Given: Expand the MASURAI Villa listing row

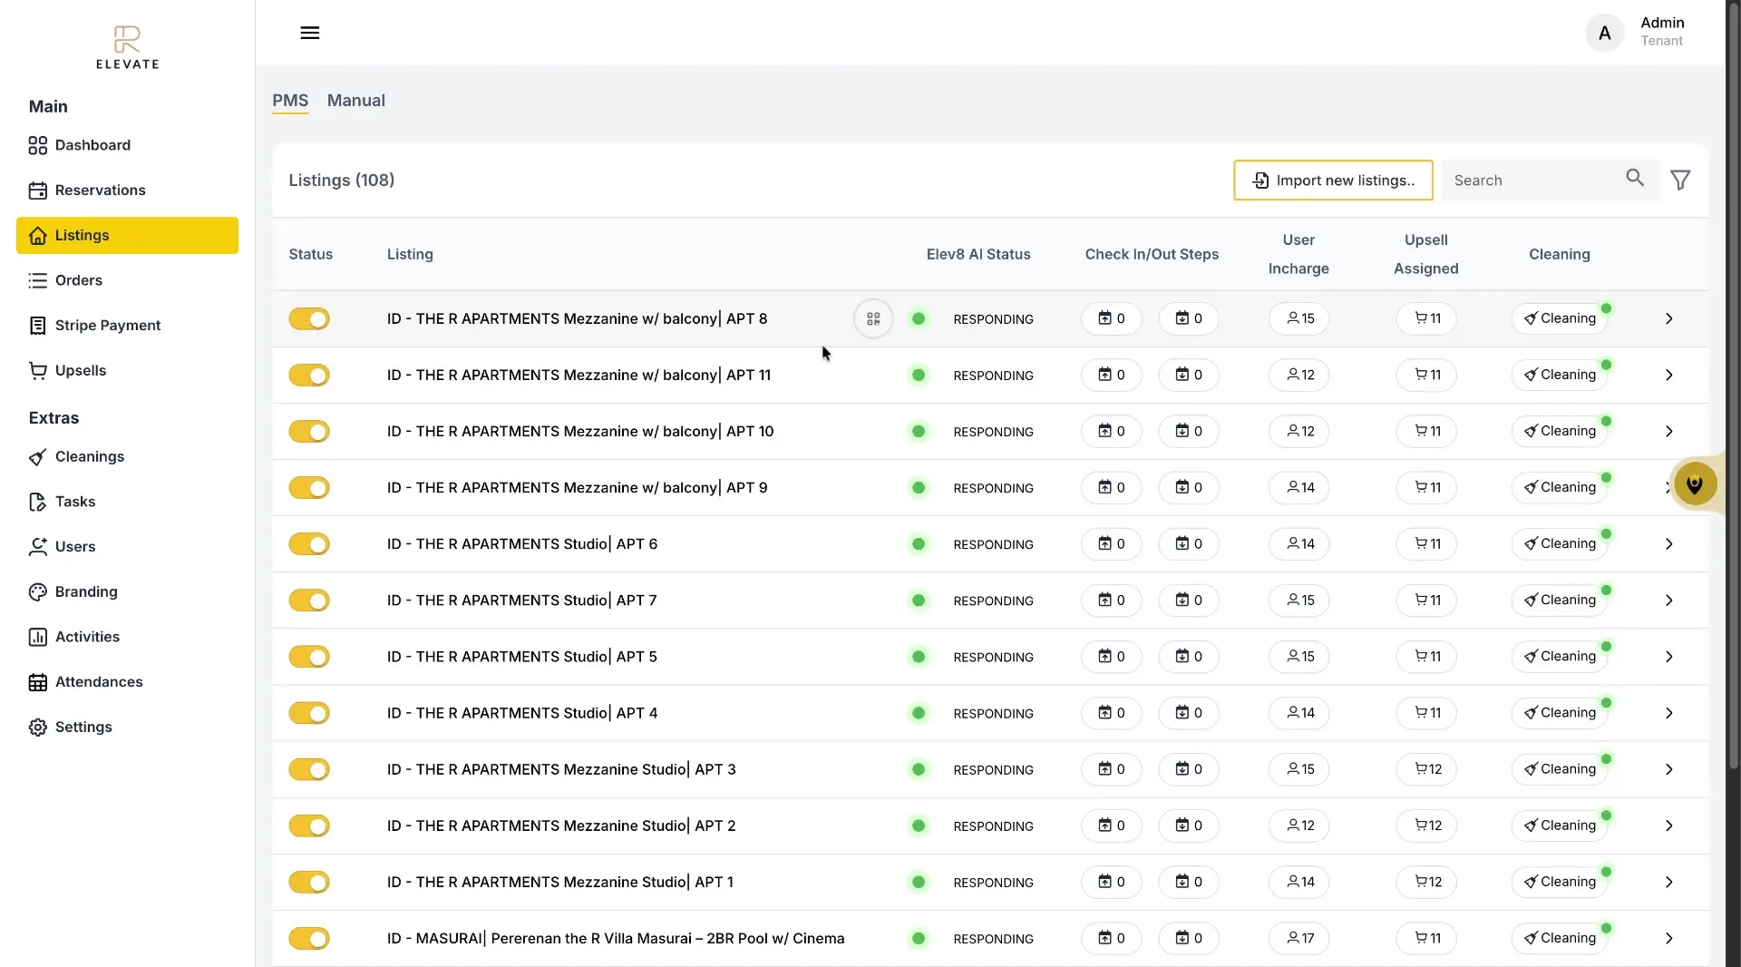Looking at the screenshot, I should (1668, 938).
